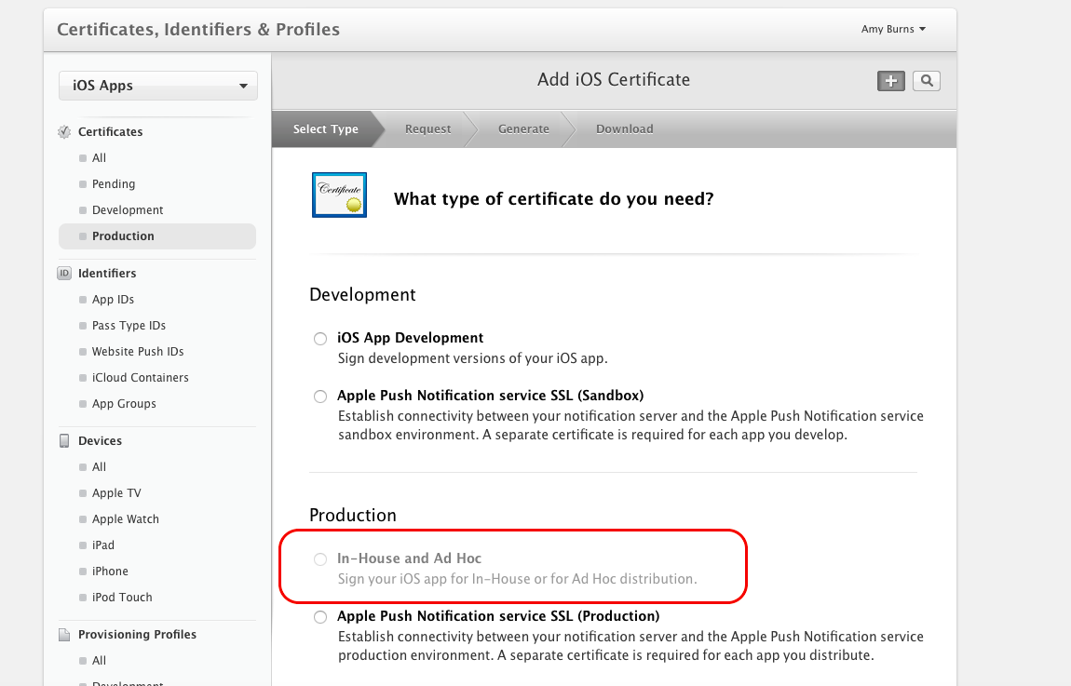Select iOS App Development radio button
This screenshot has height=686, width=1071.
point(320,339)
